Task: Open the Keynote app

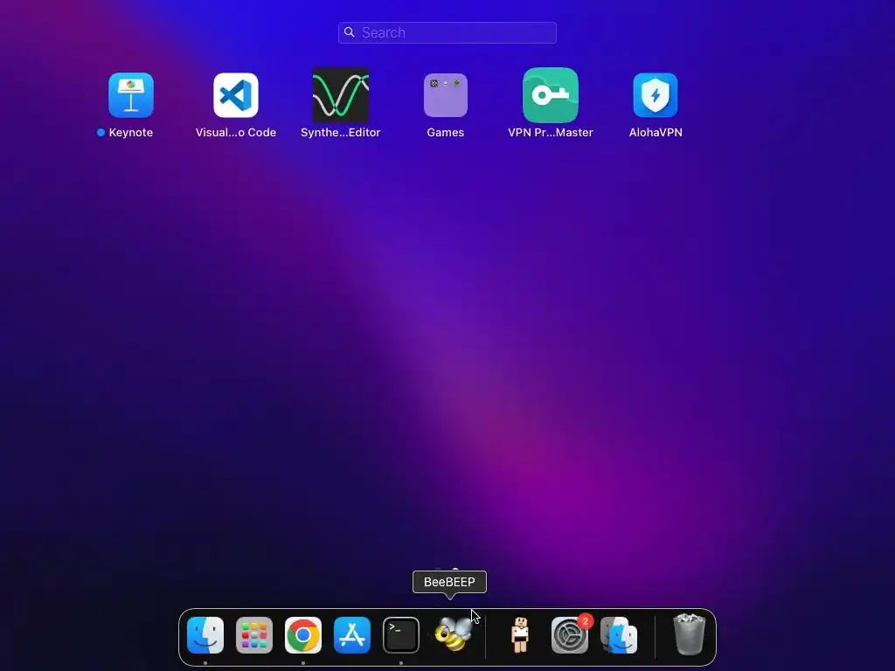Action: [131, 95]
